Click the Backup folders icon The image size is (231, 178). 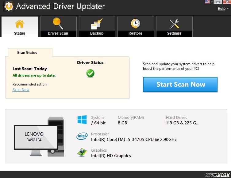click(x=97, y=24)
